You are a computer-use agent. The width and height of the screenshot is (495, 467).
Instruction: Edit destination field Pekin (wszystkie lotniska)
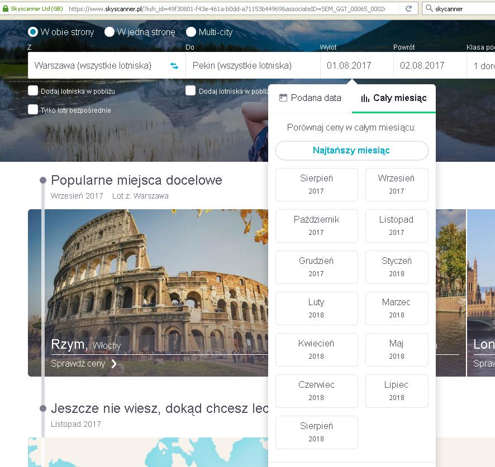(x=253, y=65)
